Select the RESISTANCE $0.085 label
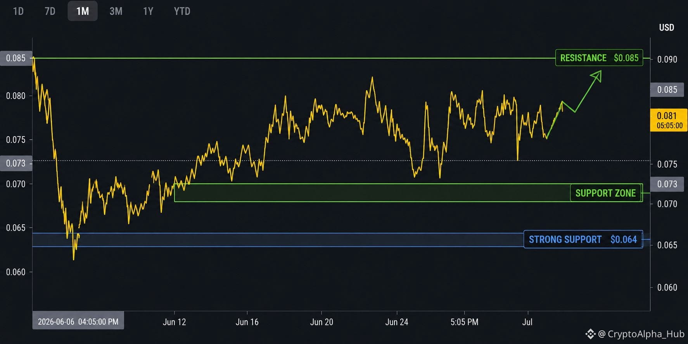Screen dimensions: 688x344 pos(599,58)
